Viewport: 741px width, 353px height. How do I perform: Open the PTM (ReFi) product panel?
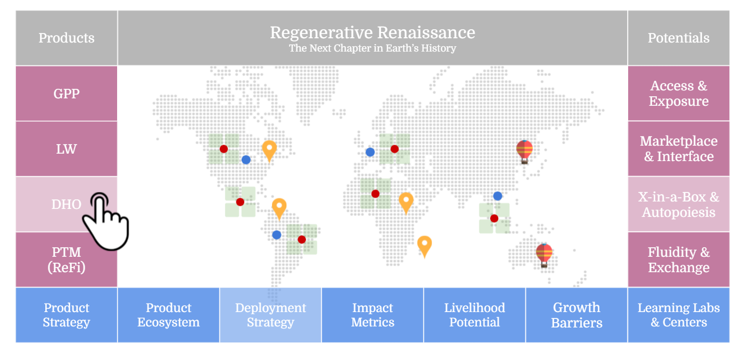pos(67,259)
